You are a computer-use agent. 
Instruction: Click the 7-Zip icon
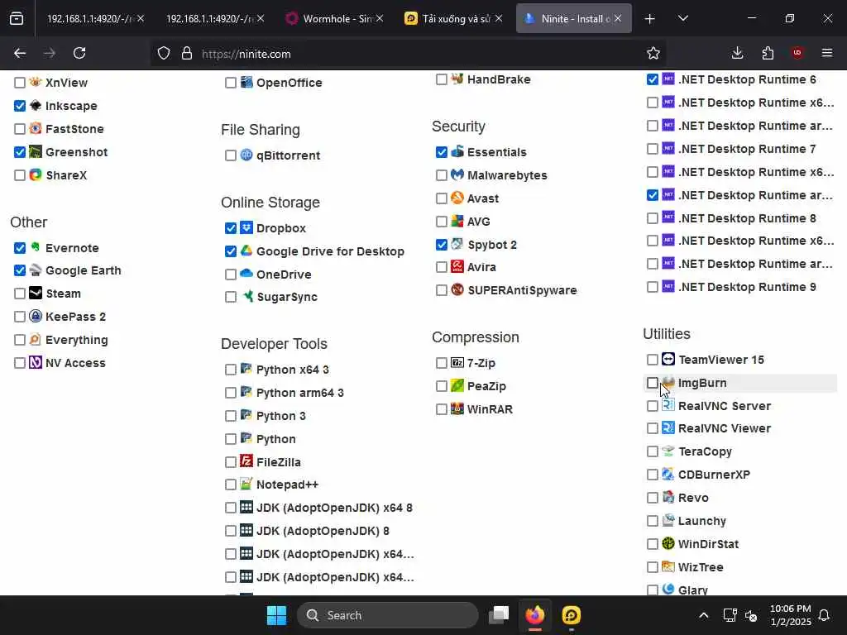pos(457,362)
